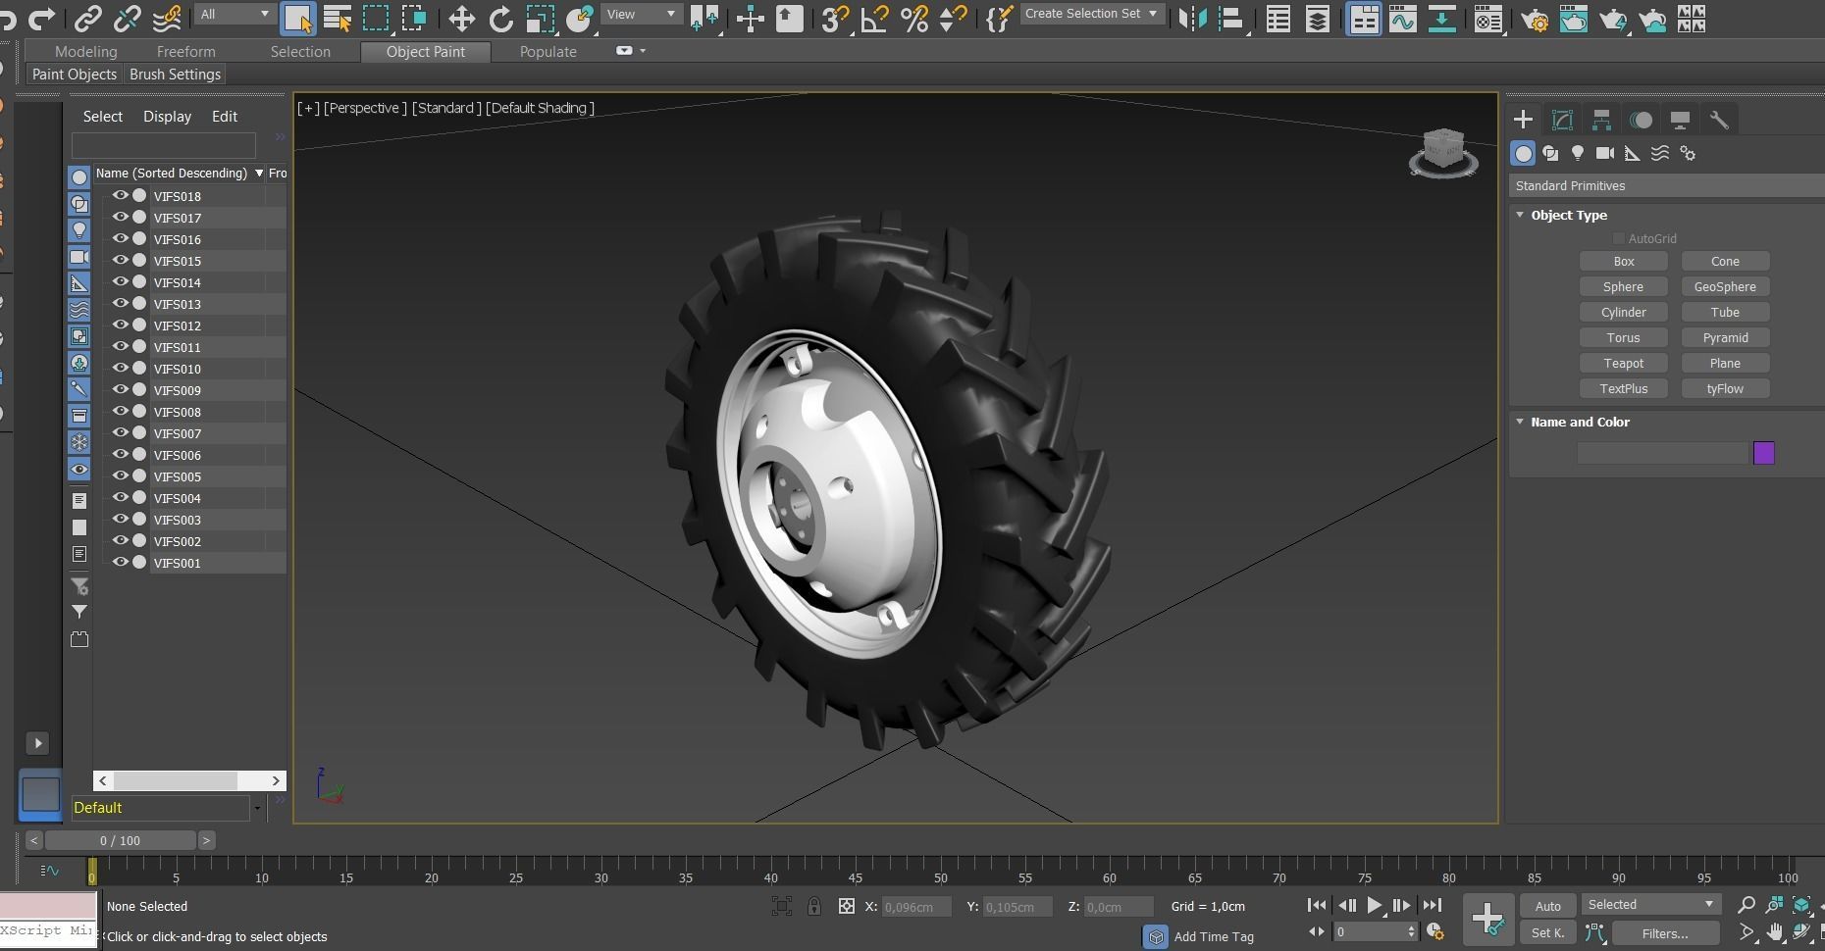Hide object VIFS015 with its eye icon
Viewport: 1825px width, 951px height.
[120, 260]
